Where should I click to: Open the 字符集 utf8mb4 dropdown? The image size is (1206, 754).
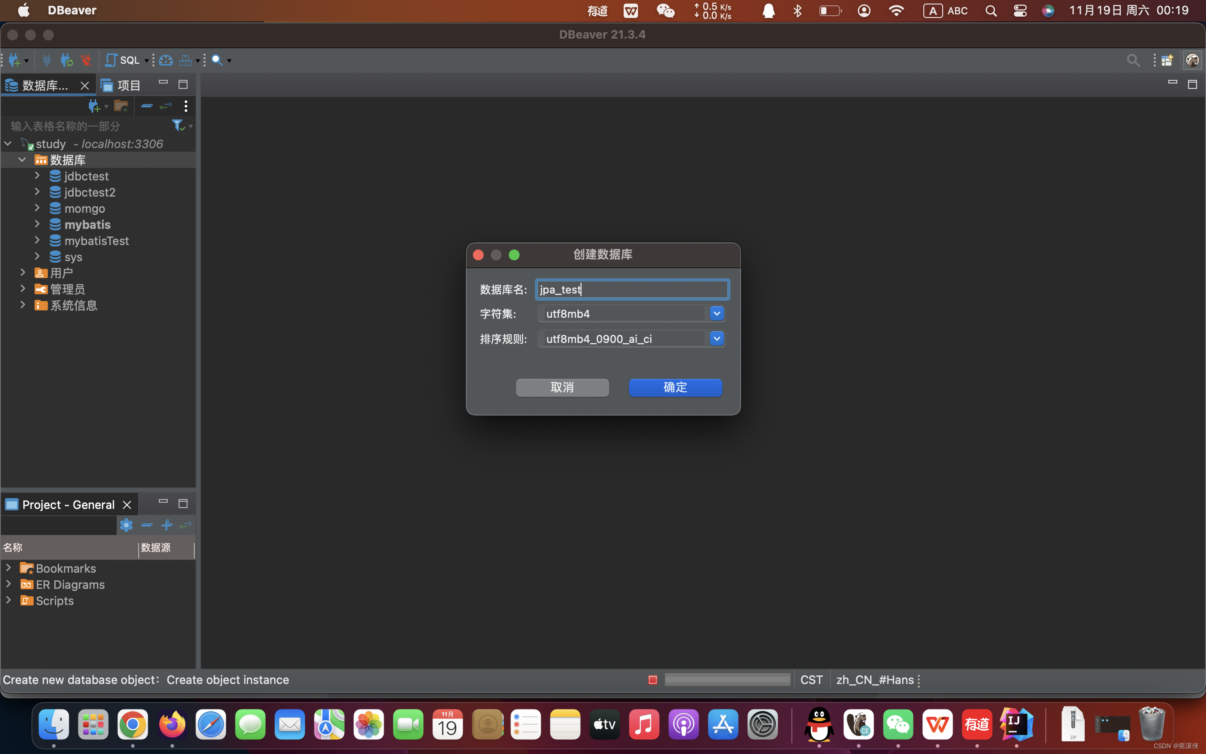[x=716, y=314]
